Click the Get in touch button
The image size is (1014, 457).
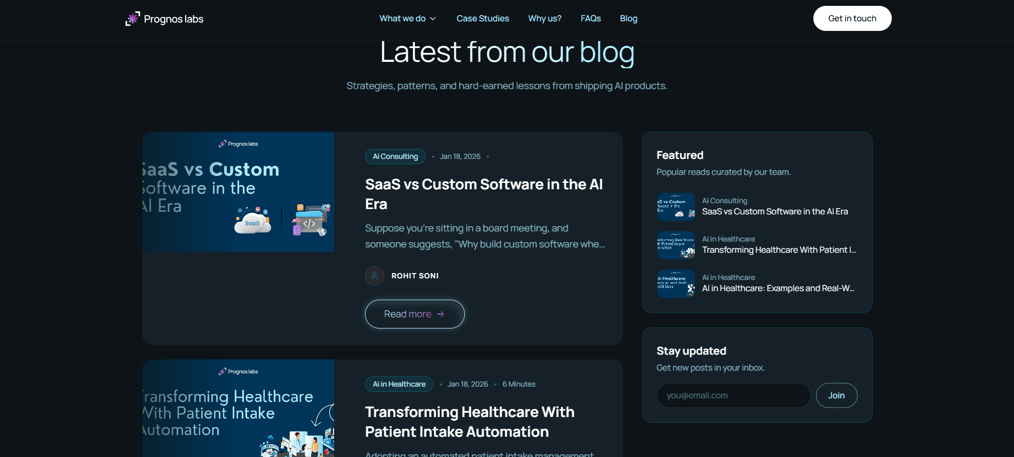(x=852, y=19)
